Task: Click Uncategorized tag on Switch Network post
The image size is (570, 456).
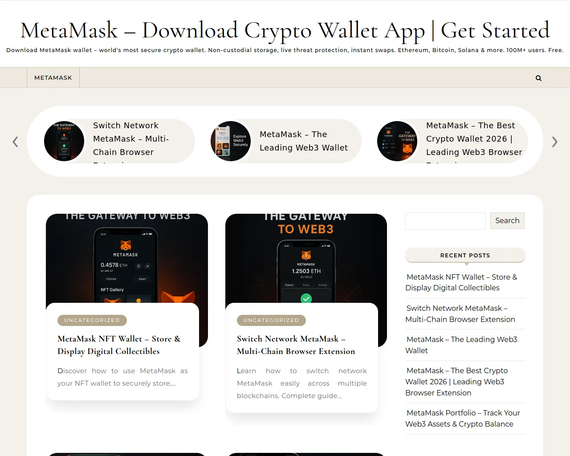Action: [271, 320]
